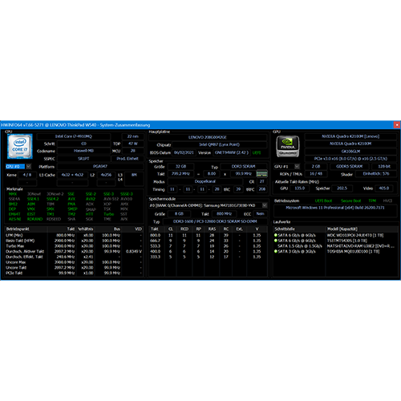Click the HTT feature label

click(x=89, y=214)
